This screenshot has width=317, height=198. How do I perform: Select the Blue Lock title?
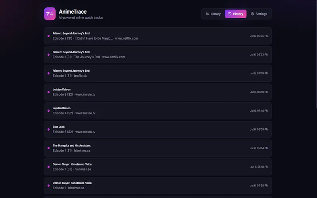[59, 127]
